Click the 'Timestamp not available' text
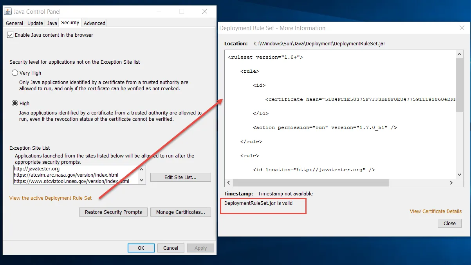Image resolution: width=471 pixels, height=265 pixels. 285,193
